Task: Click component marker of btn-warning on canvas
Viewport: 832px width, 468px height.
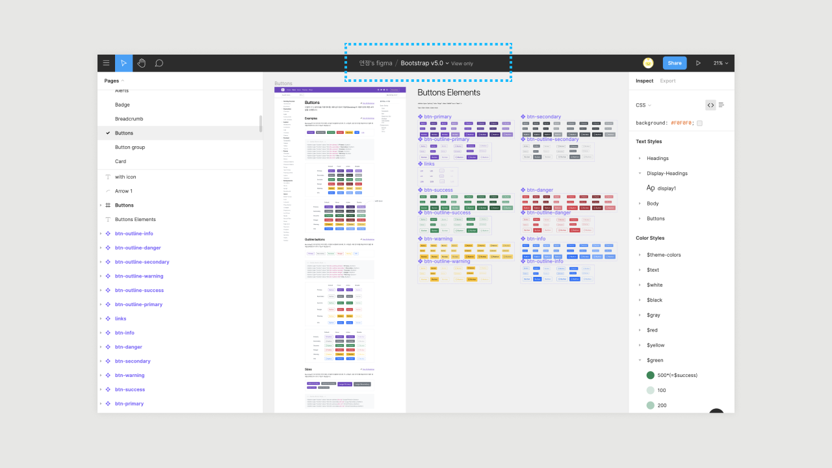Action: coord(421,239)
